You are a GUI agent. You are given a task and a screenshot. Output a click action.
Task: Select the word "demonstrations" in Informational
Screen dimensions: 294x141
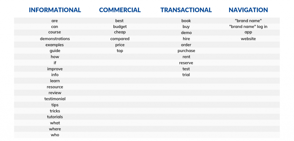pyautogui.click(x=55, y=39)
